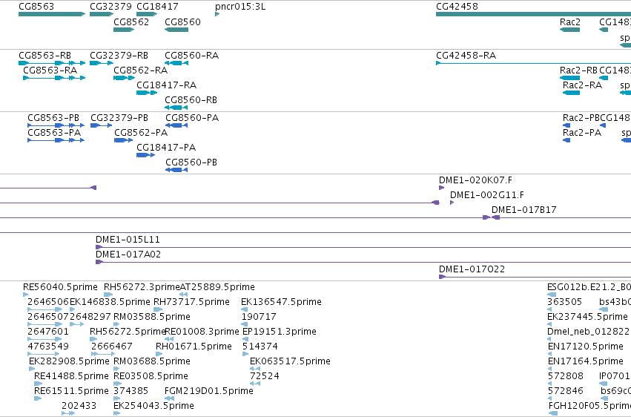The width and height of the screenshot is (631, 417).
Task: Select the DME1-015L11 clone line
Action: pos(363,247)
